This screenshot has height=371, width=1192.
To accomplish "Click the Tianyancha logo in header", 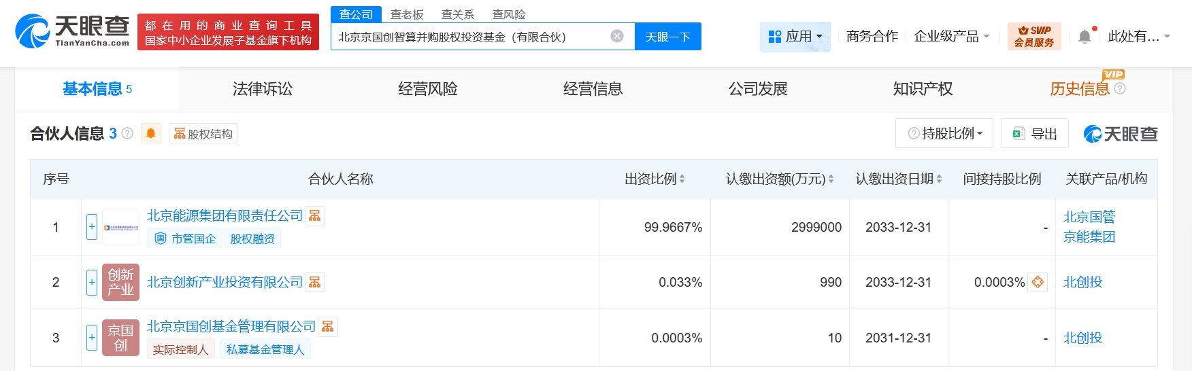I will (72, 31).
